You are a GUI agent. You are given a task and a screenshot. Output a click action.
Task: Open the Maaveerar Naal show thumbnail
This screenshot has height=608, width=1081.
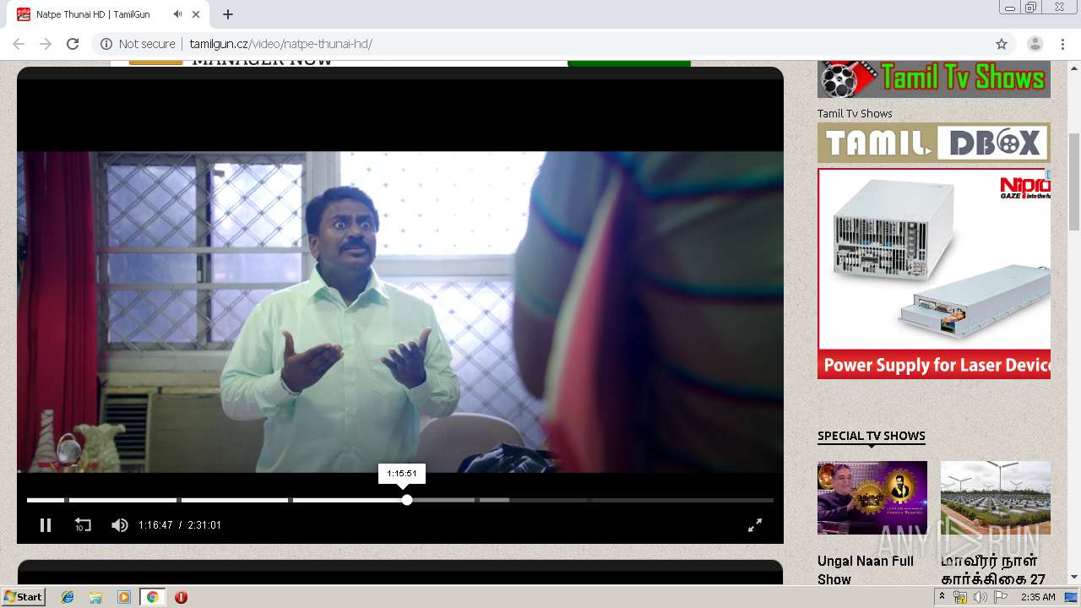tap(996, 498)
